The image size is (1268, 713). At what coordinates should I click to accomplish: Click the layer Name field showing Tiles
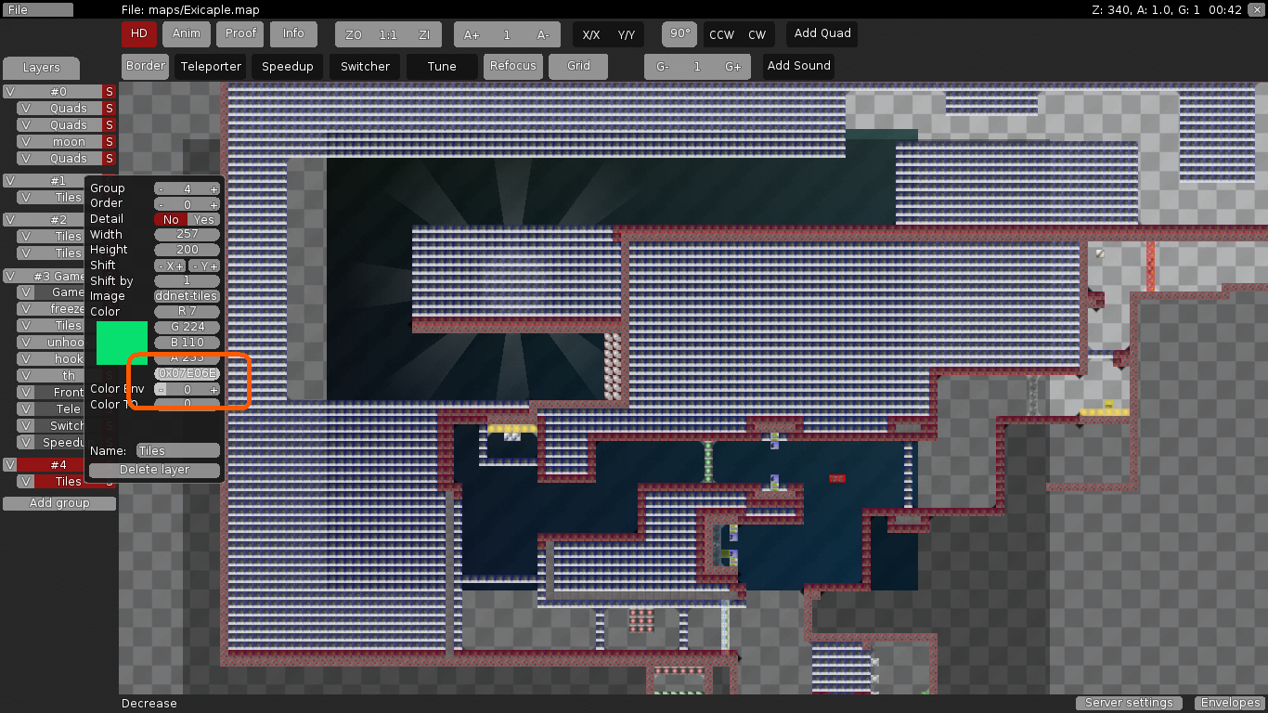(177, 450)
